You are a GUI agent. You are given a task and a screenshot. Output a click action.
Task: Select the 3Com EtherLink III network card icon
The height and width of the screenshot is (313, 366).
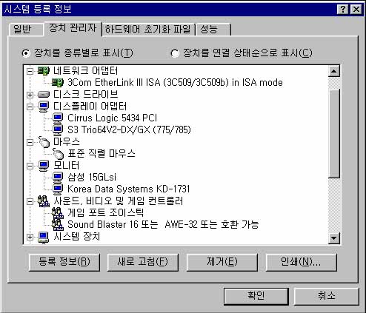[x=58, y=83]
